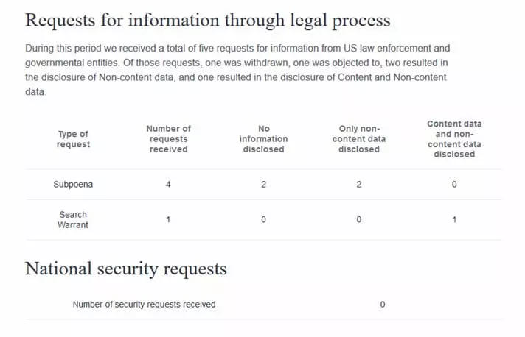Click the "Subpoena" row label

tap(73, 185)
